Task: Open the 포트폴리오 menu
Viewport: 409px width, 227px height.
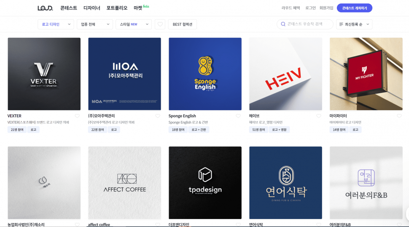Action: (x=117, y=8)
